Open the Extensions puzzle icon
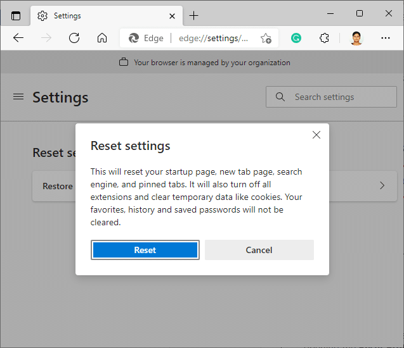Screen dimensions: 404x348 [x=324, y=38]
